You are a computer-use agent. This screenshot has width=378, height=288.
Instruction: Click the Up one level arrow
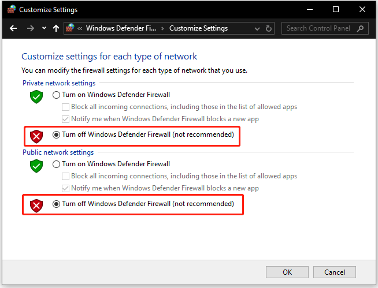(x=56, y=28)
